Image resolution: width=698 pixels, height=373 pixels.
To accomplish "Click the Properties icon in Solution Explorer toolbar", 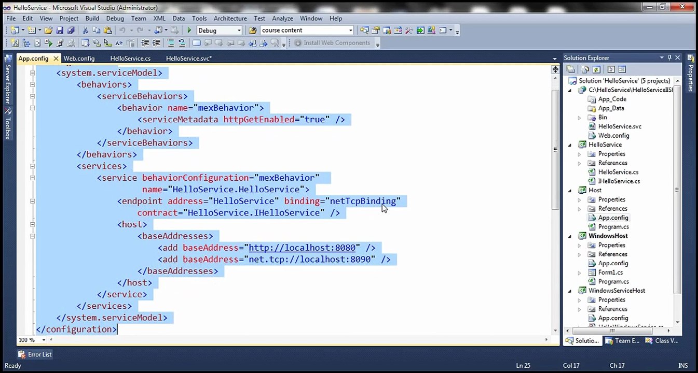I will tap(570, 69).
